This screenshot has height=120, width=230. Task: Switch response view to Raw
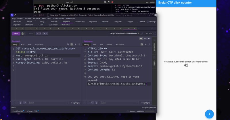point(94,45)
